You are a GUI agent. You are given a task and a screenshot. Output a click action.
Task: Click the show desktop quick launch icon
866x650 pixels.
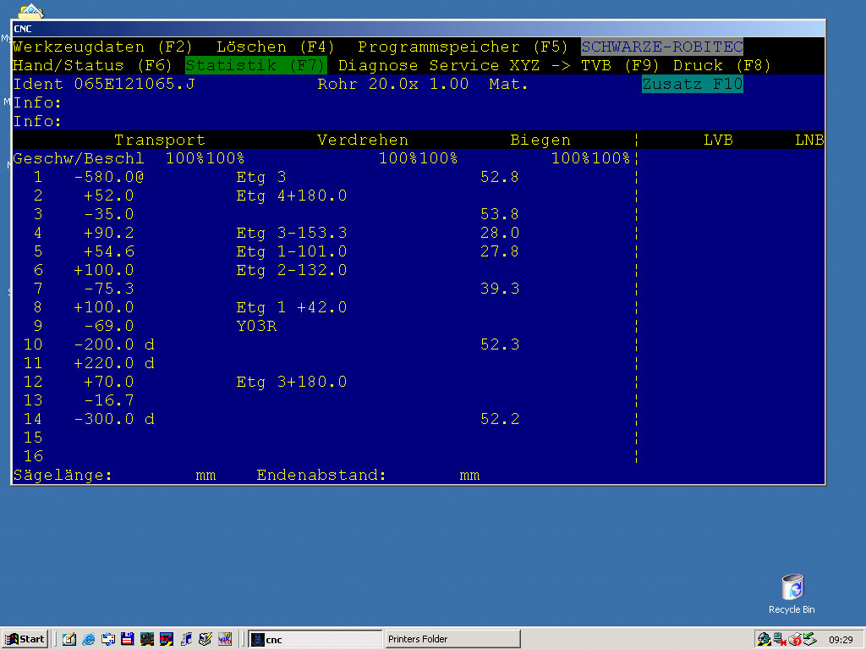(107, 640)
